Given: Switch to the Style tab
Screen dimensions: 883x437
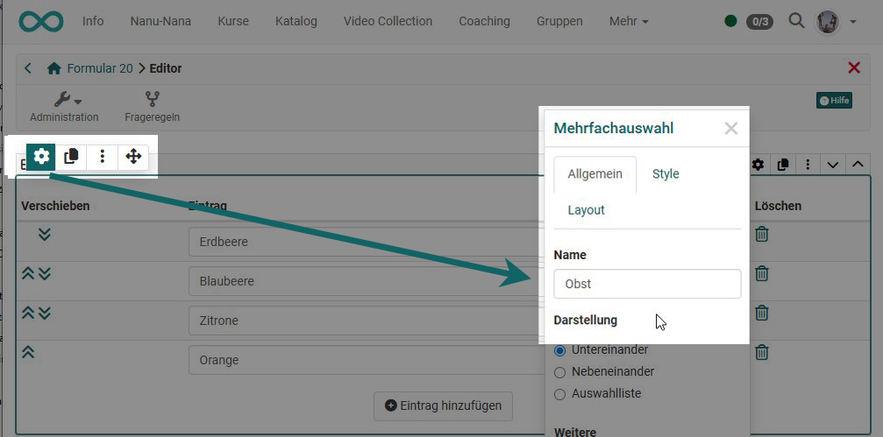Looking at the screenshot, I should click(x=666, y=173).
